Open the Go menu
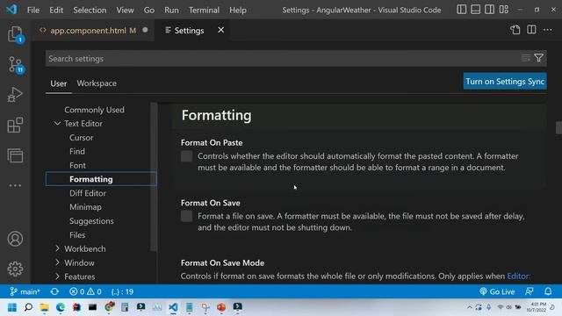The width and height of the screenshot is (562, 316). [x=148, y=10]
